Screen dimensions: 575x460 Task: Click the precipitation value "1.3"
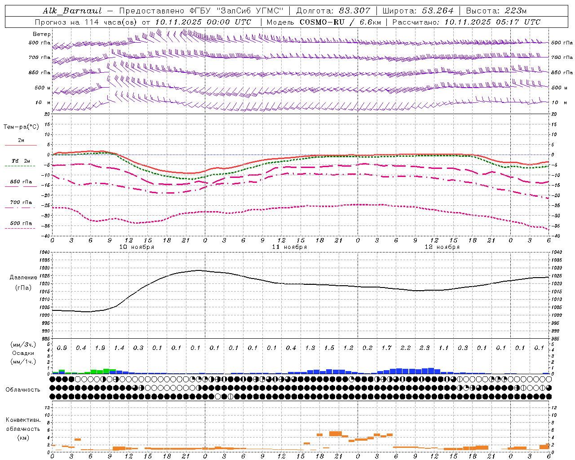pos(310,348)
